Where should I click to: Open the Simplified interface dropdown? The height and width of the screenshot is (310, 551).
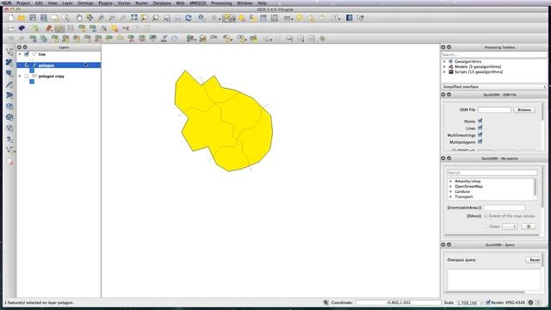coord(493,87)
